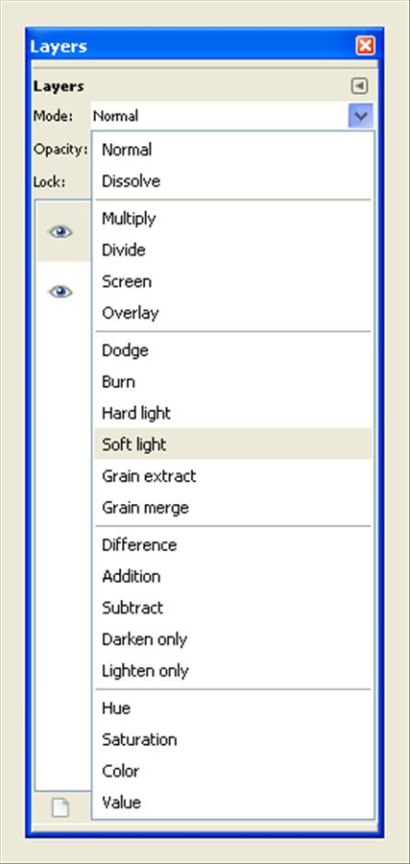Collapse the Mode dropdown arrow
Image resolution: width=410 pixels, height=864 pixels.
coord(361,116)
